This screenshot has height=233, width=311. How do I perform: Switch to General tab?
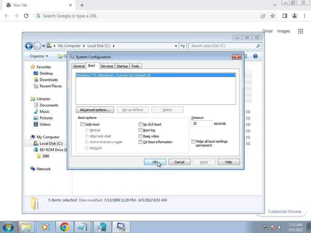tap(79, 66)
